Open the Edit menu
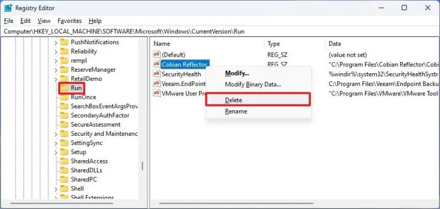 [x=26, y=21]
